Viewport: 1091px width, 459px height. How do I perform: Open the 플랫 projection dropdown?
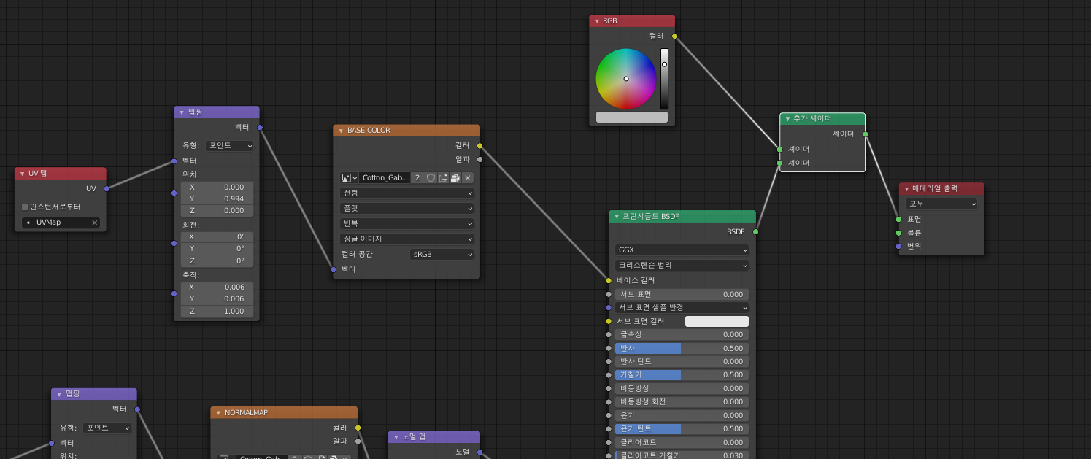tap(406, 208)
